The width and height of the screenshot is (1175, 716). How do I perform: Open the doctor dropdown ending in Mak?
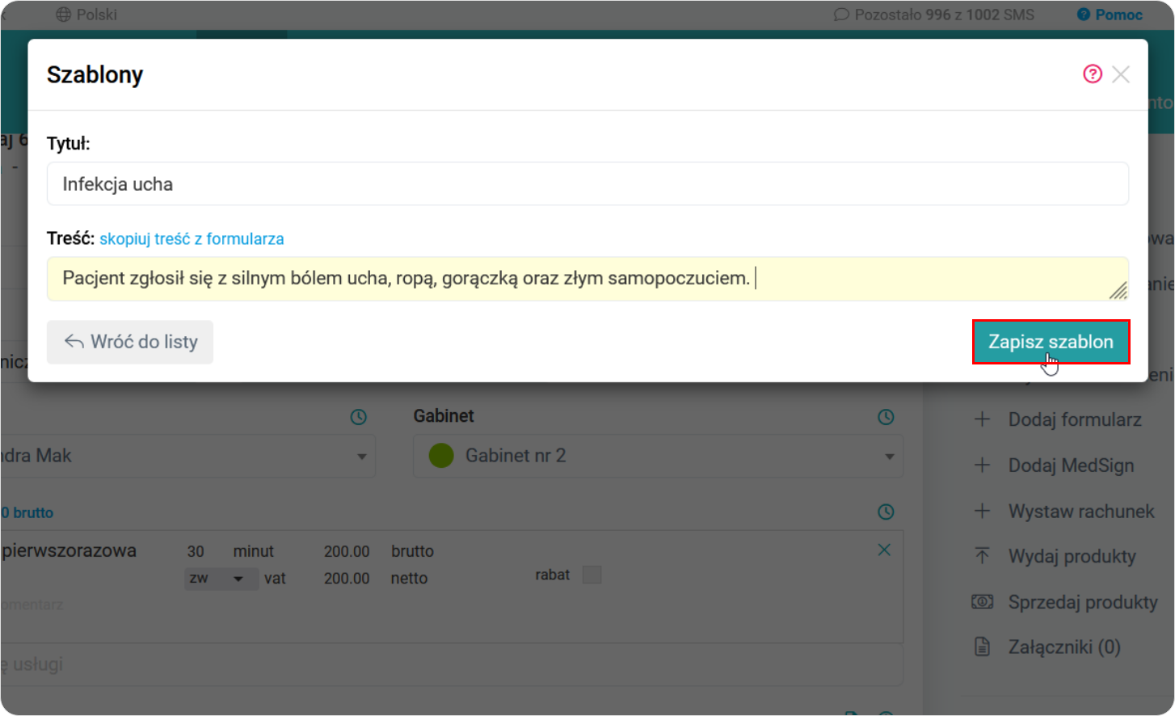click(x=361, y=456)
